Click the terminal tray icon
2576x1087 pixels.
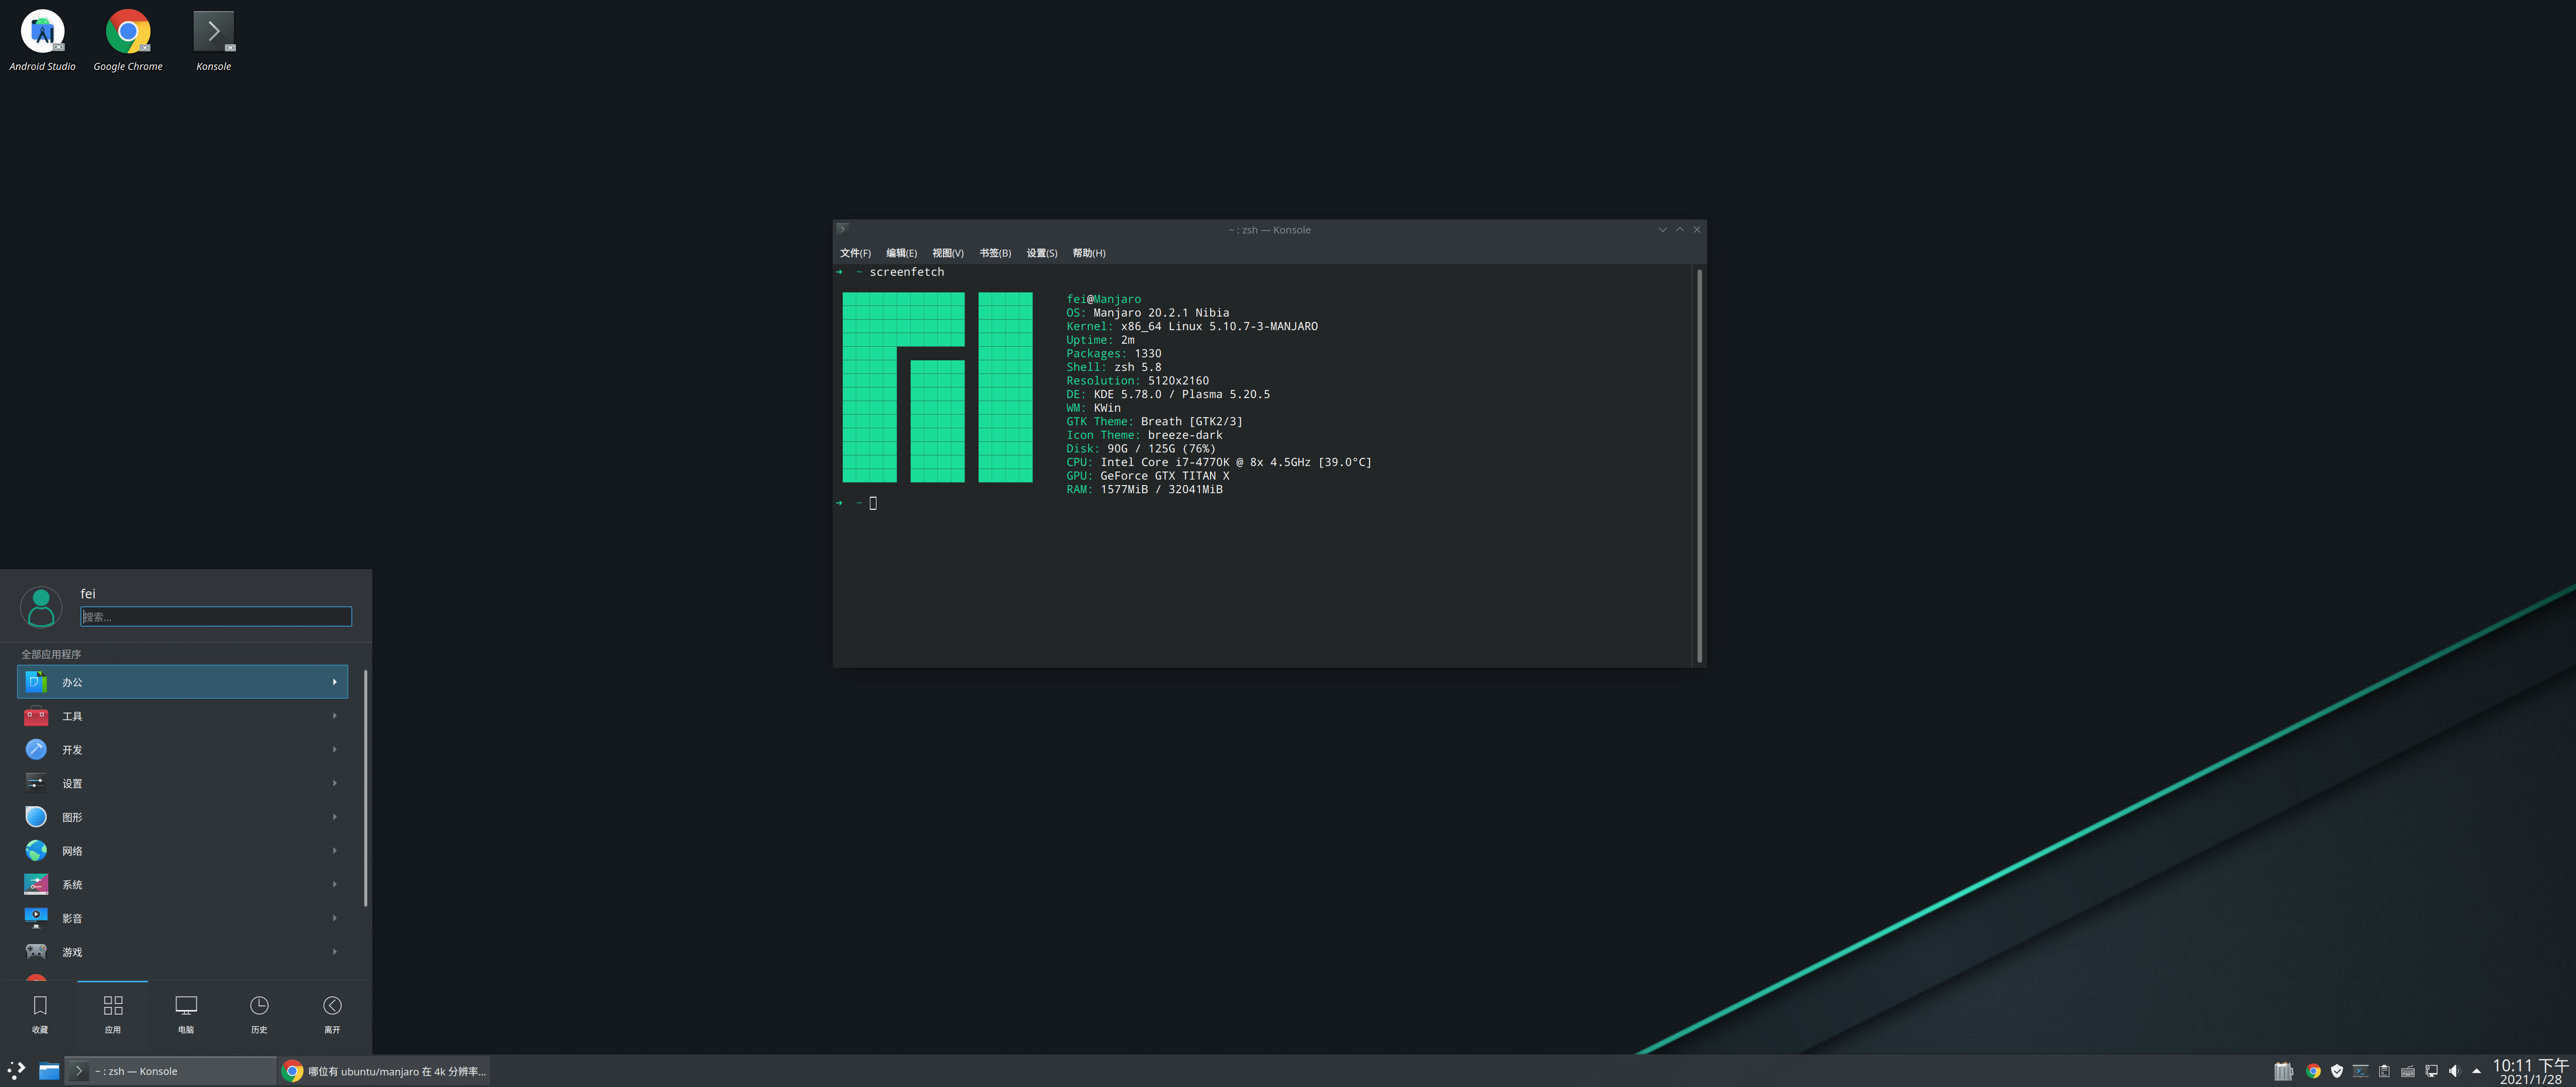click(x=2361, y=1071)
